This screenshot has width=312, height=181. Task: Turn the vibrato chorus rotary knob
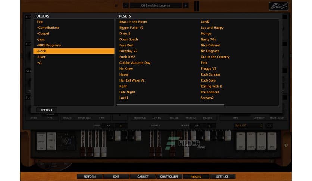click(66, 141)
